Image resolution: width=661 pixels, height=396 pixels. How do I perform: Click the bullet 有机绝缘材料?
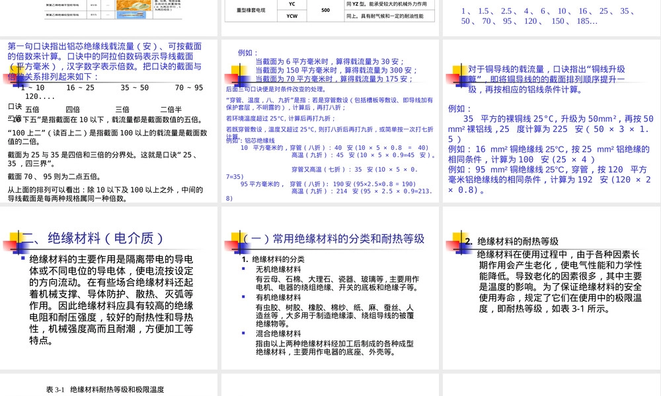coord(278,298)
